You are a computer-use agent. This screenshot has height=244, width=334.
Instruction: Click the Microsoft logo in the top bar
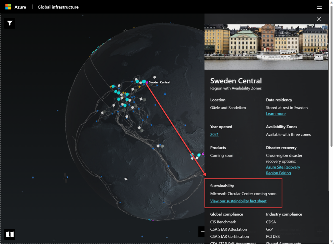pos(7,6)
